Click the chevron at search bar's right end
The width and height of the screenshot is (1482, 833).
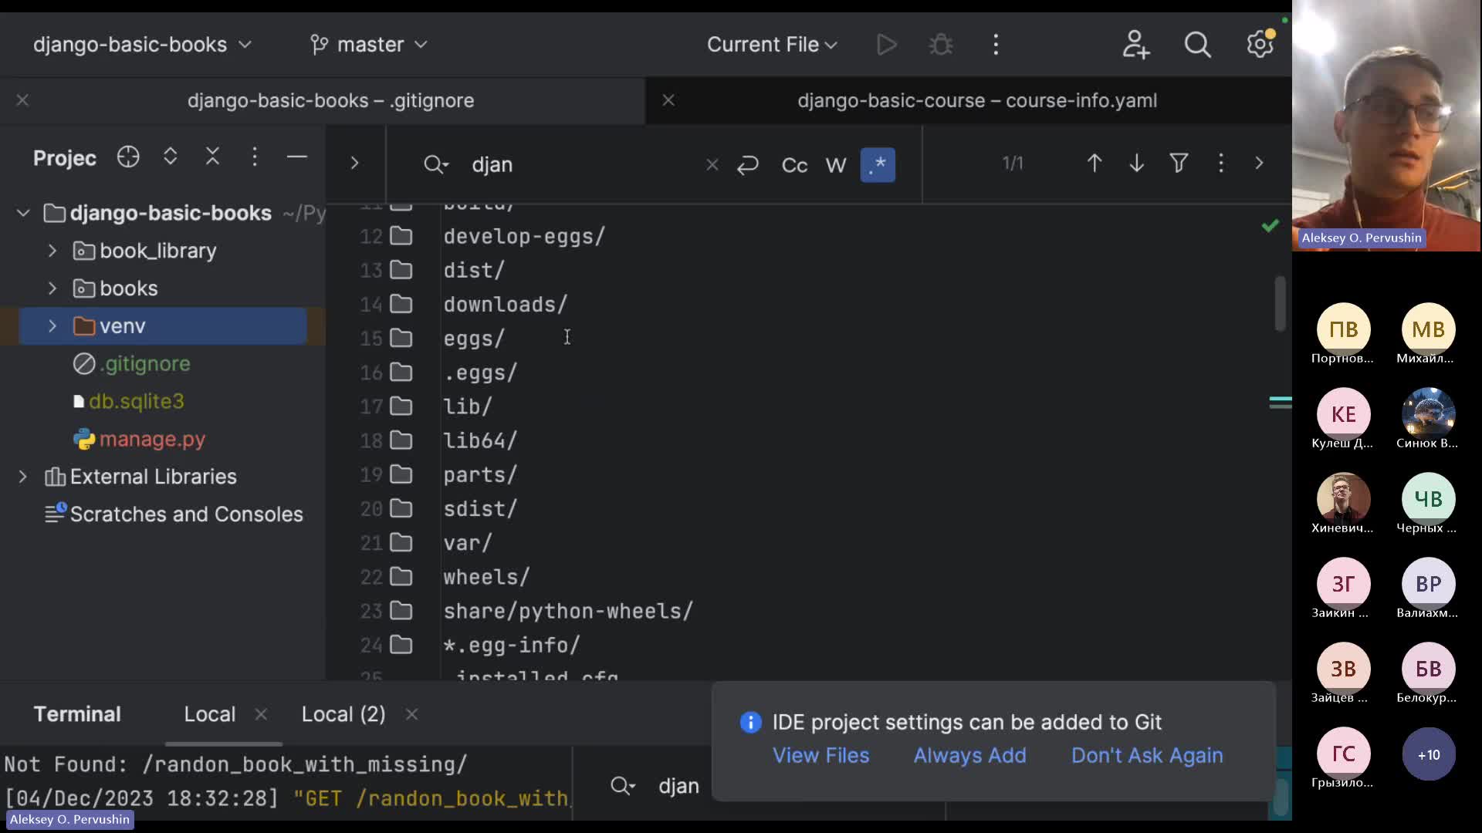1259,164
